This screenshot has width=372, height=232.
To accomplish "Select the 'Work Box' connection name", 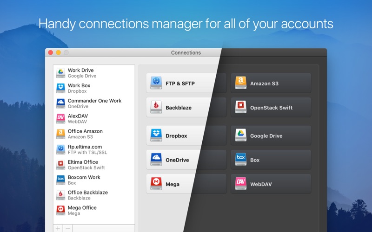I will pyautogui.click(x=79, y=85).
